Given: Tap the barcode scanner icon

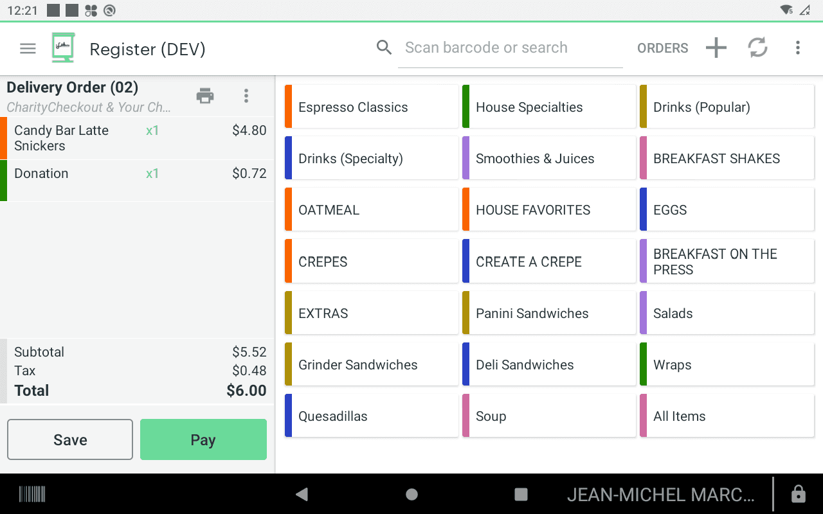Looking at the screenshot, I should pyautogui.click(x=32, y=494).
